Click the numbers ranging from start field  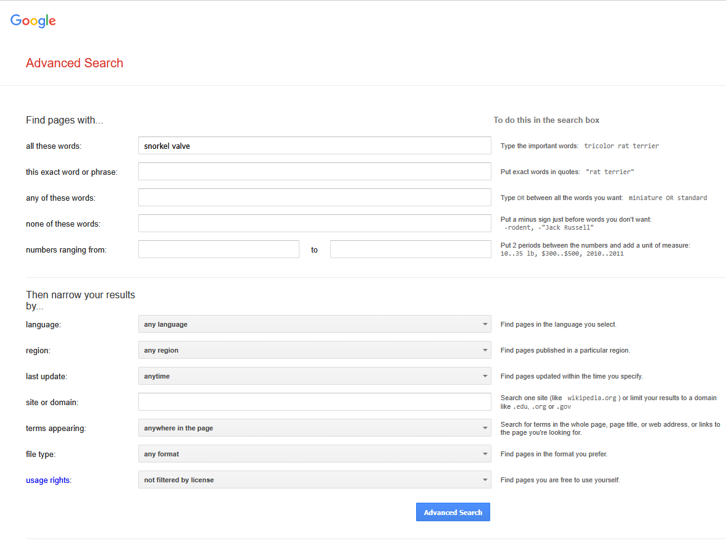(x=219, y=249)
